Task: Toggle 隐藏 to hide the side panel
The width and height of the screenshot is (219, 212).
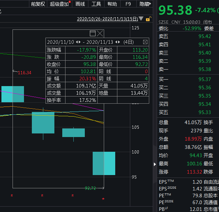Action: click(145, 4)
